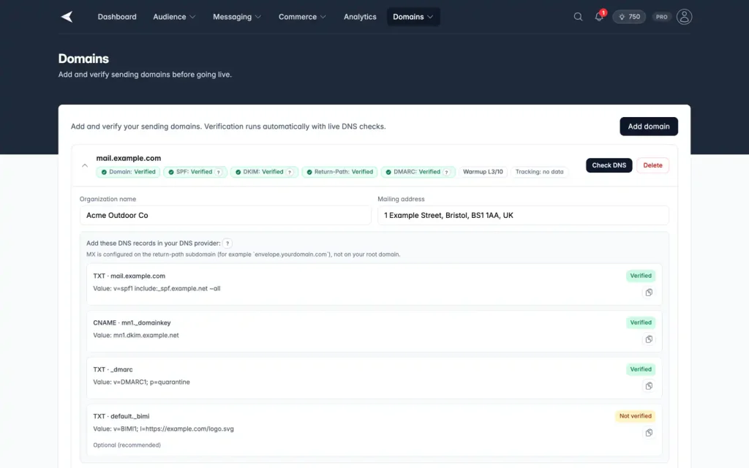Open the user profile avatar
This screenshot has height=468, width=749.
pos(684,17)
